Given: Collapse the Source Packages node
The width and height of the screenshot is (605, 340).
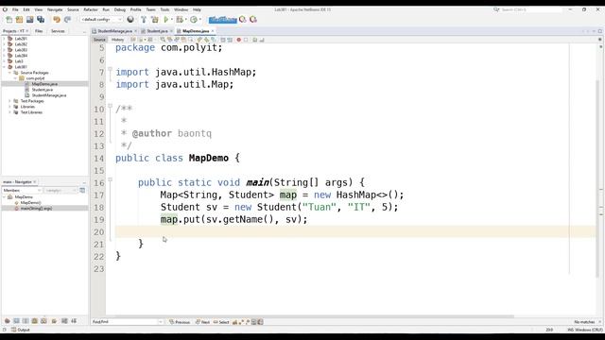Looking at the screenshot, I should point(9,73).
